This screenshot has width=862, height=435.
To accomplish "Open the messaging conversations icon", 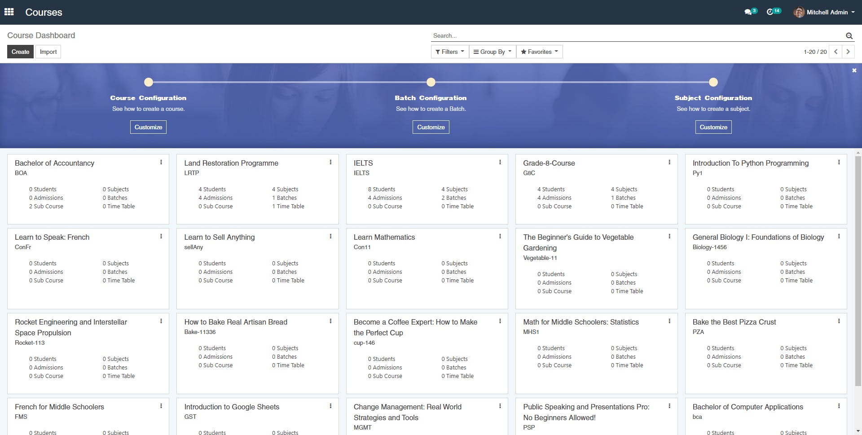I will click(748, 12).
